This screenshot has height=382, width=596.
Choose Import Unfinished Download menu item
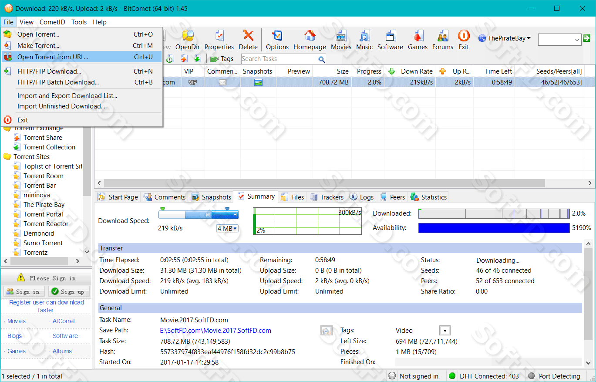(x=82, y=106)
